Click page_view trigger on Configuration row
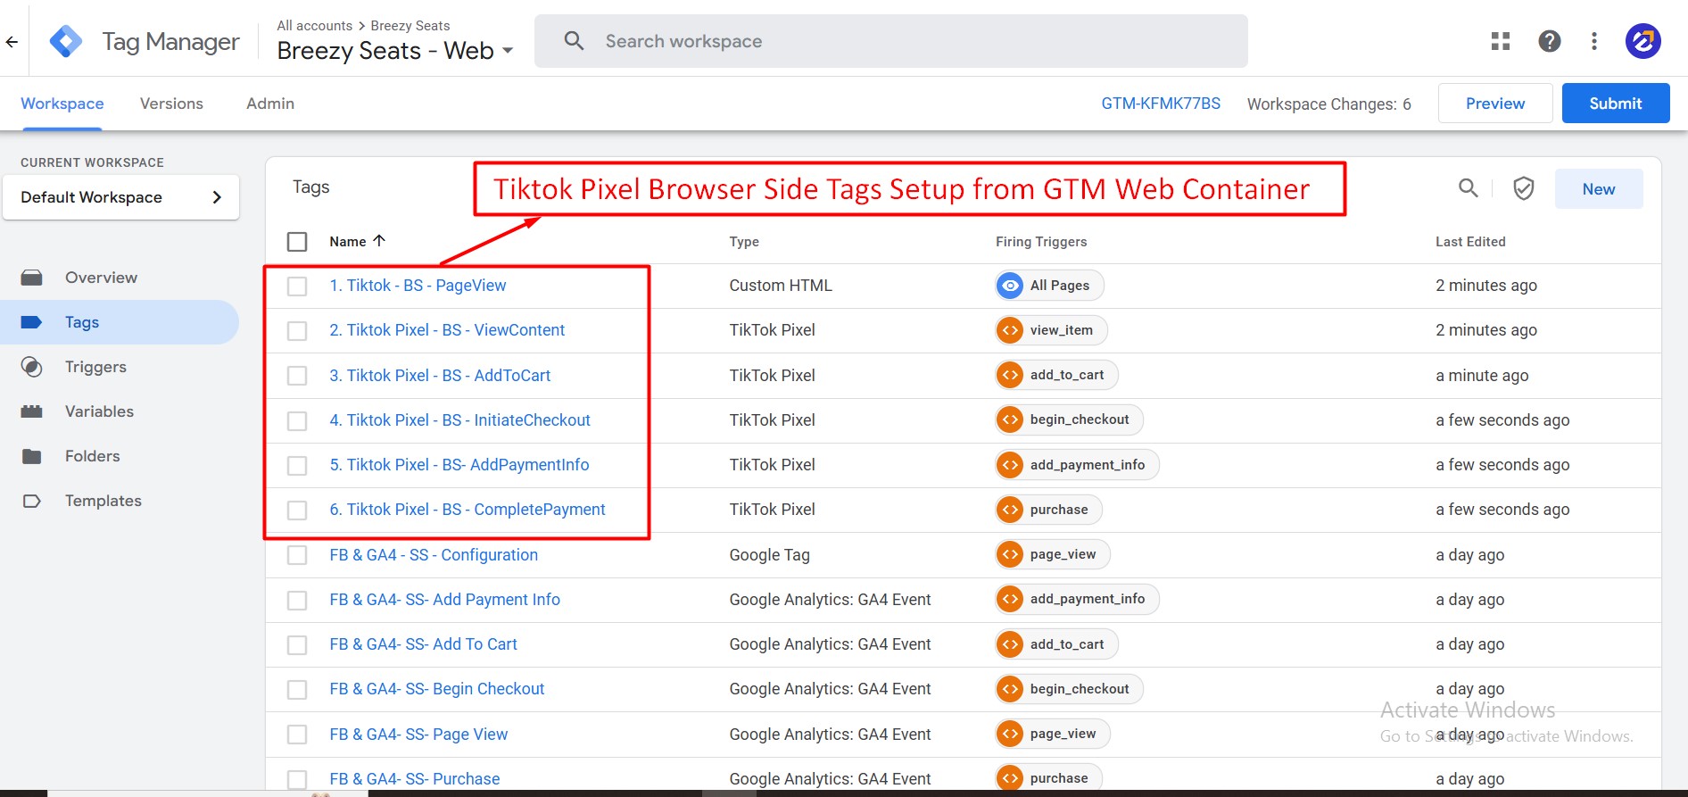 (1053, 554)
